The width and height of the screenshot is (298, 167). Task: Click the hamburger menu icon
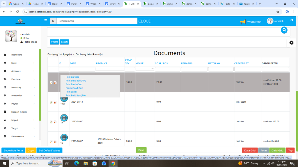(x=45, y=21)
